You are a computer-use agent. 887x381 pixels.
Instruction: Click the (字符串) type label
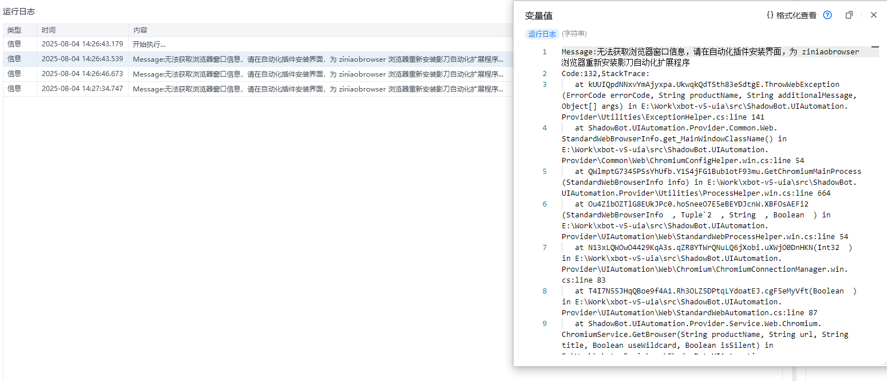point(574,34)
